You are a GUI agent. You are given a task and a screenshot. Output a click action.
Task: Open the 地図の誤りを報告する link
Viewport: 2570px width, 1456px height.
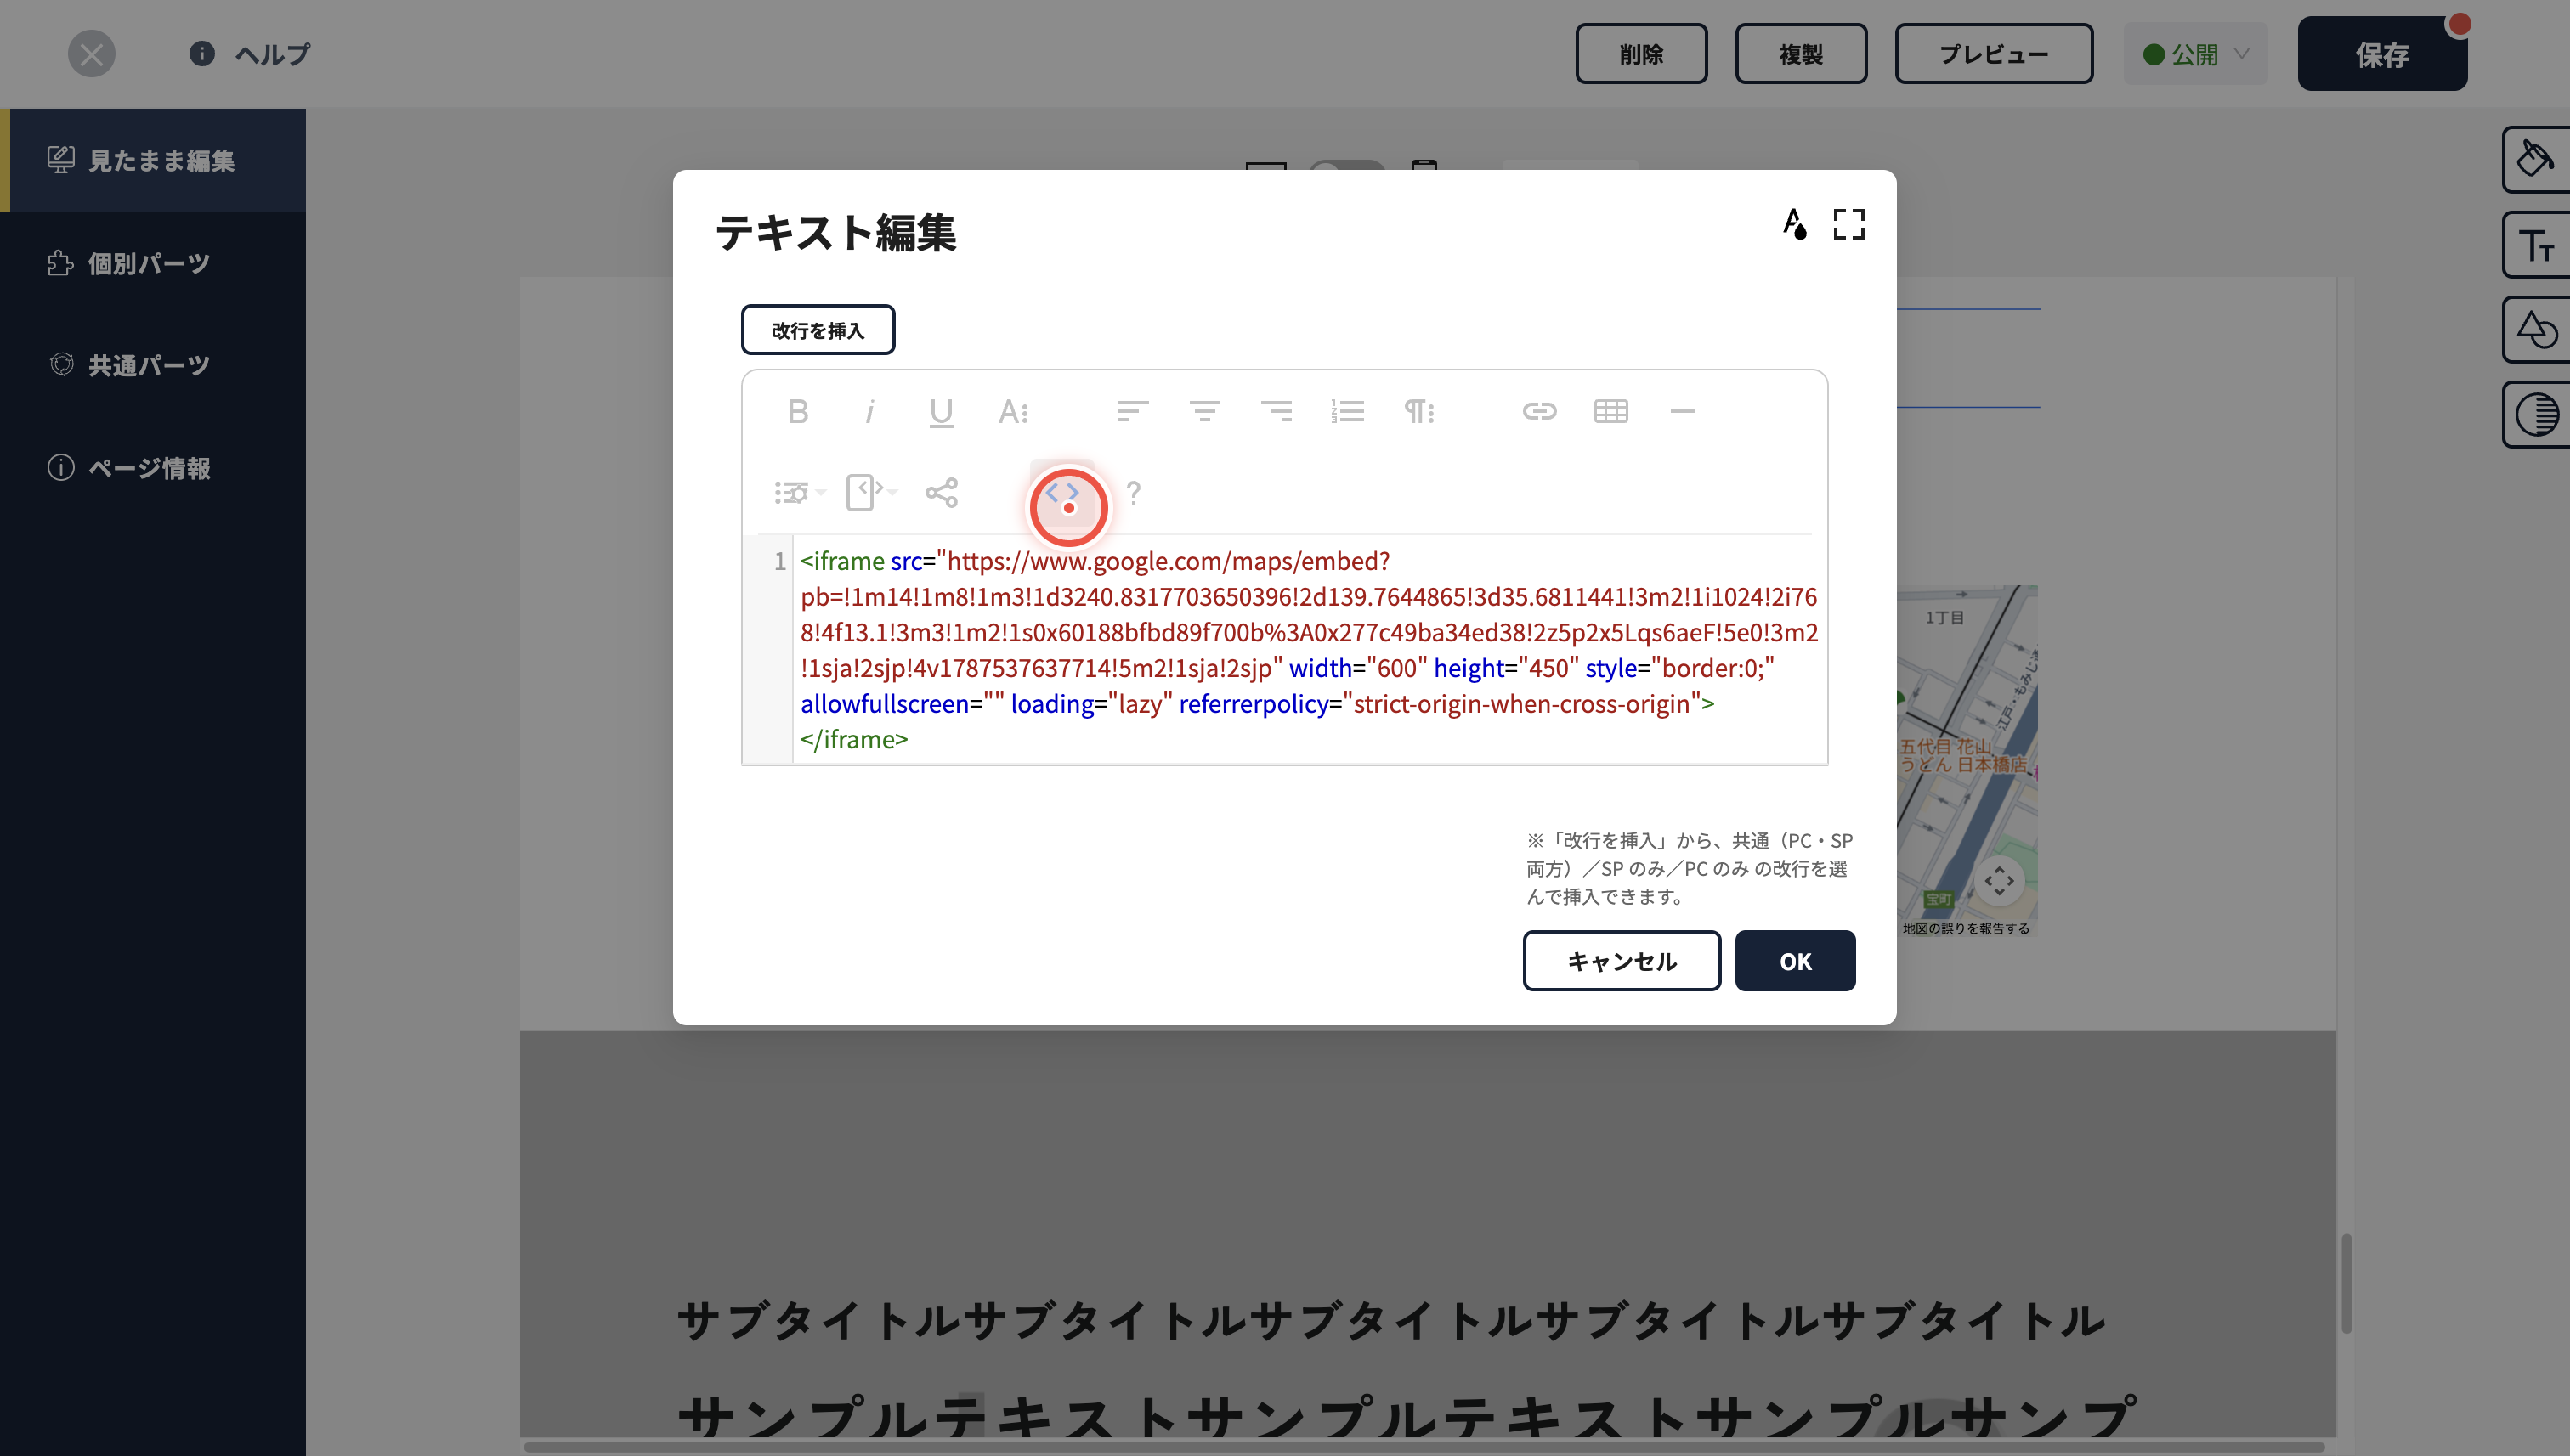click(x=1966, y=929)
